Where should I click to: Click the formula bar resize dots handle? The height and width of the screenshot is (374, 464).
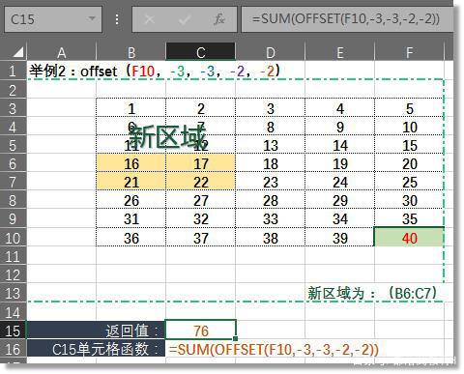(117, 19)
